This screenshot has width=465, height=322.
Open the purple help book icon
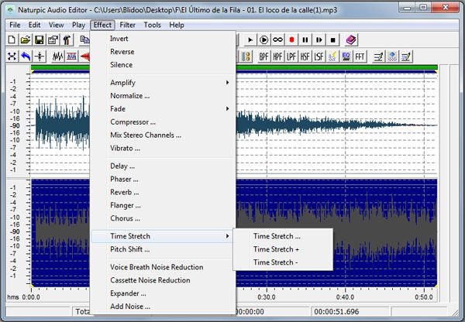pos(351,39)
